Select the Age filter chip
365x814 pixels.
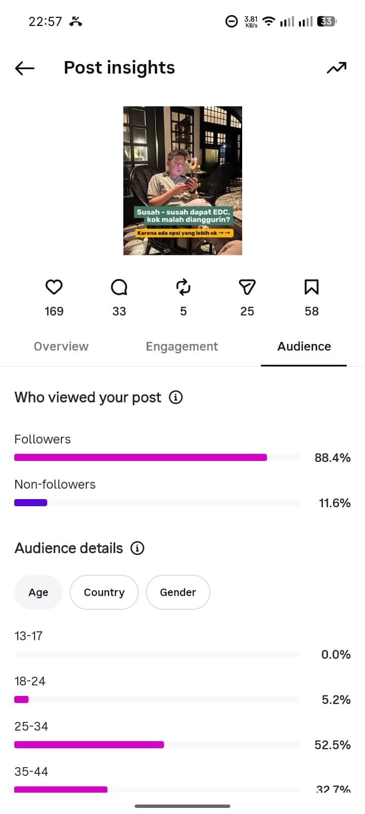point(38,592)
